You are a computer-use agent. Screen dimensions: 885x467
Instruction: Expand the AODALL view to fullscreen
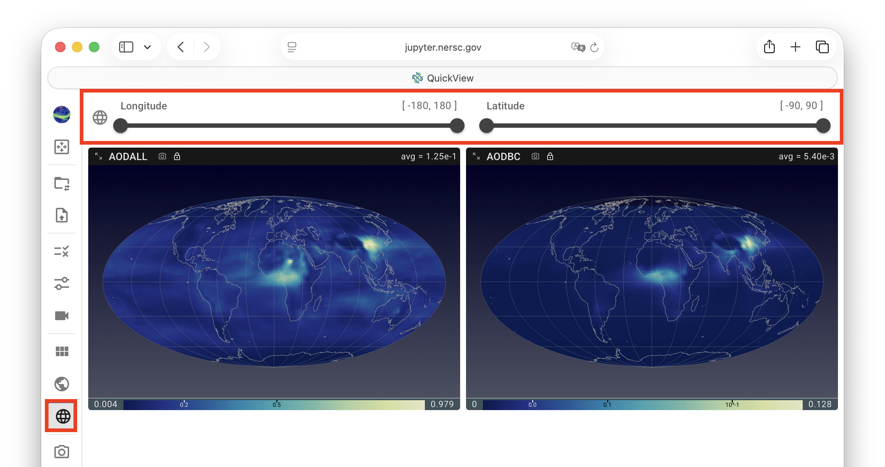98,156
